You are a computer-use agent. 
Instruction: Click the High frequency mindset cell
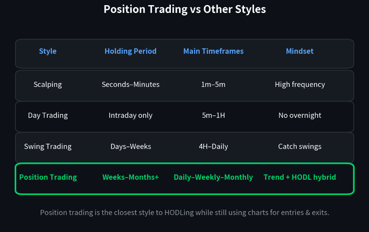[x=300, y=85]
